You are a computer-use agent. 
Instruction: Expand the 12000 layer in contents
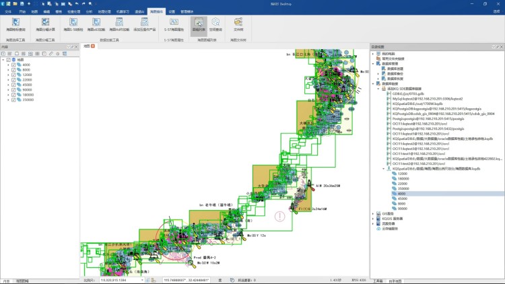8,75
